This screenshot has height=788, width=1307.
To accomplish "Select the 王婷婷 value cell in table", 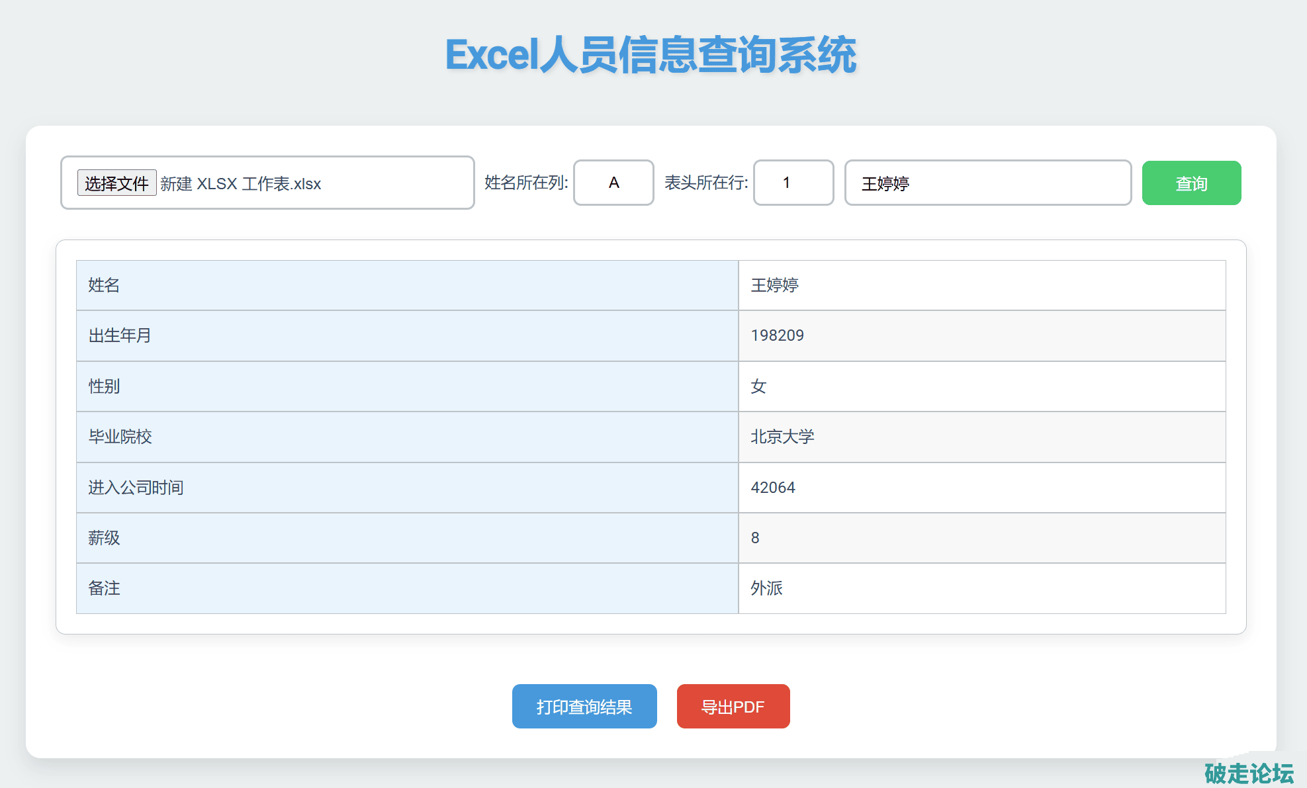I will coord(774,285).
